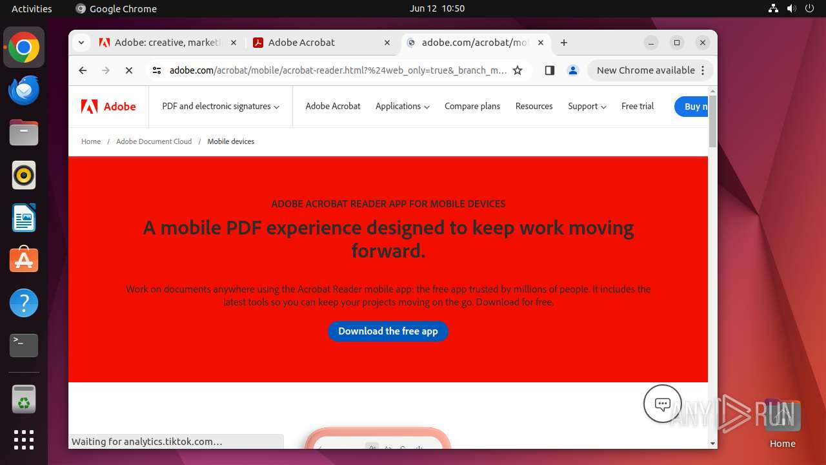The width and height of the screenshot is (826, 465).
Task: Go to Adobe Document Cloud breadcrumb
Action: 154,141
